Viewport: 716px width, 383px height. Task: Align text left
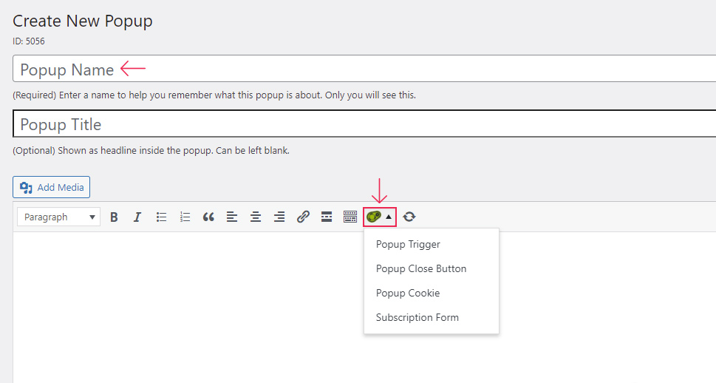(232, 217)
